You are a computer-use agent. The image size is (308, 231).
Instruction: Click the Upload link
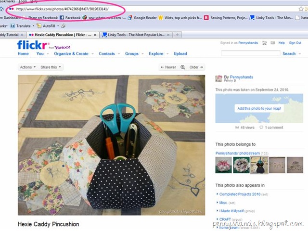click(x=180, y=53)
